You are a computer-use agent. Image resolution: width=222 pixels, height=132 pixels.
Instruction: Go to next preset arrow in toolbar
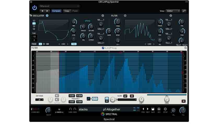click(x=47, y=11)
